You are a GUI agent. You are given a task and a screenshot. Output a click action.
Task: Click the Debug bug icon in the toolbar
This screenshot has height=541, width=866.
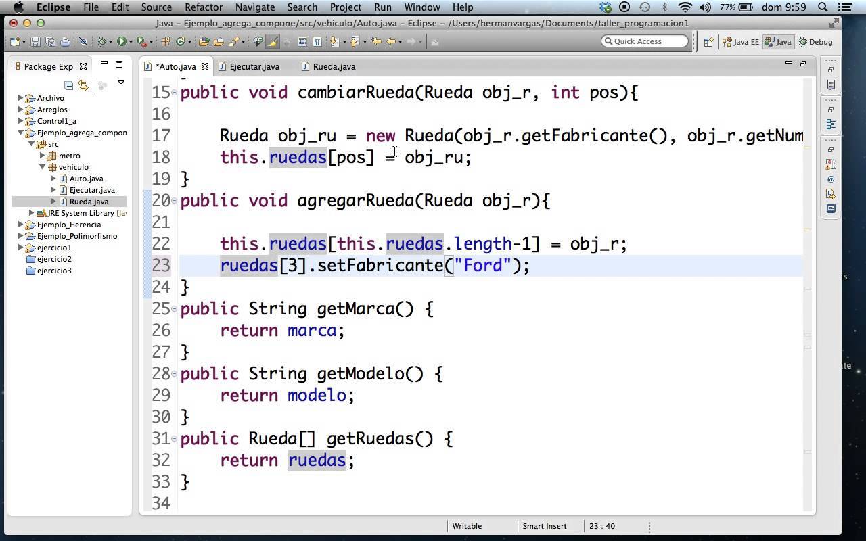coord(102,42)
